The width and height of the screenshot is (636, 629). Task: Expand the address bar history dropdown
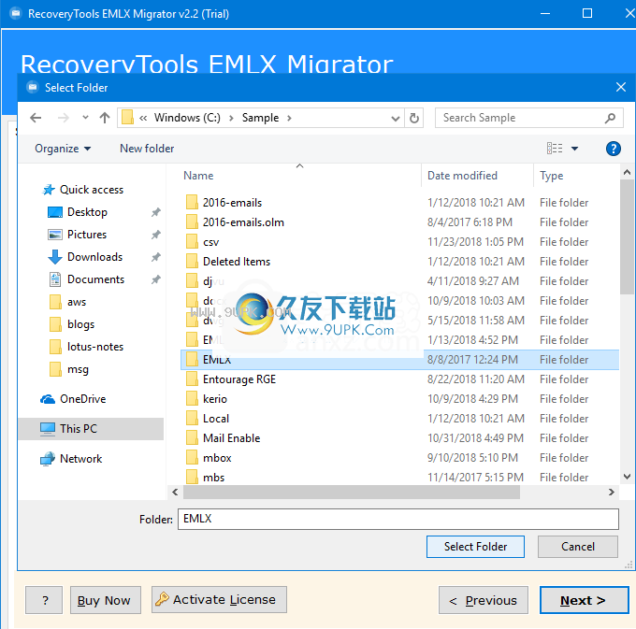pos(395,119)
